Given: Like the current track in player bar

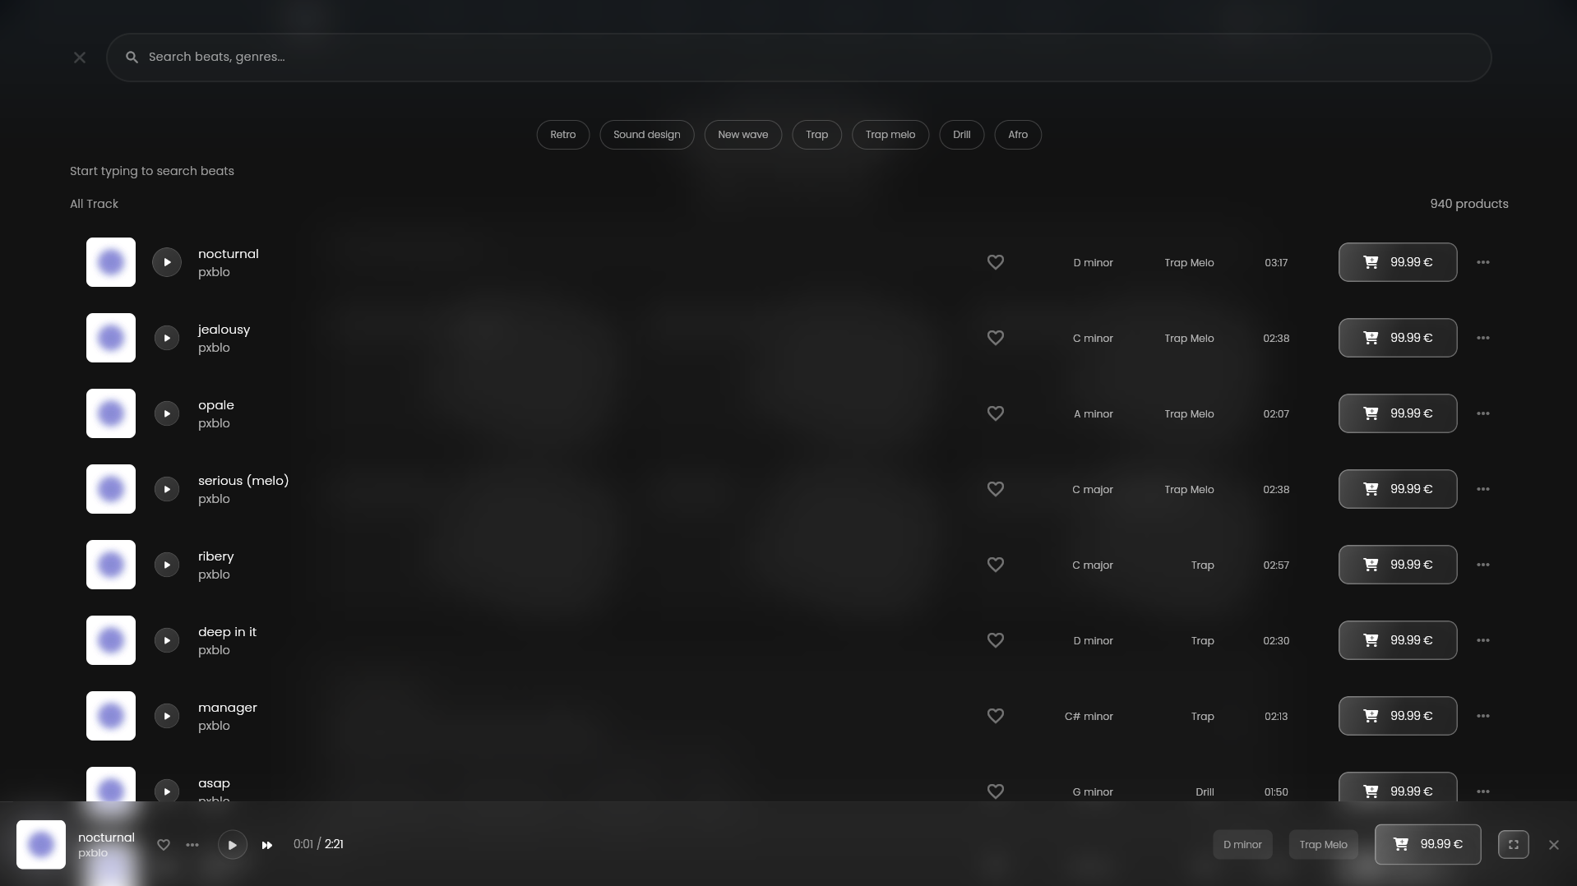Looking at the screenshot, I should point(164,845).
